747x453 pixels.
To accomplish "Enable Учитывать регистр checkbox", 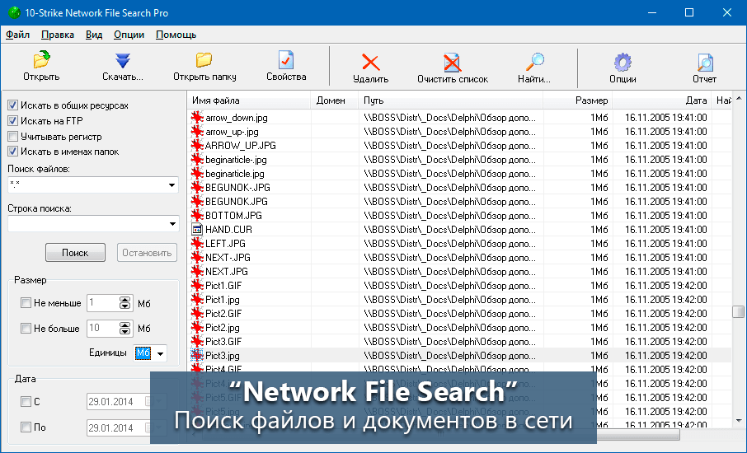I will coord(13,136).
